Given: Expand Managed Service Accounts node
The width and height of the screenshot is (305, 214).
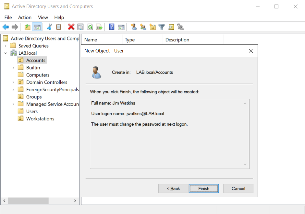Looking at the screenshot, I should point(13,104).
